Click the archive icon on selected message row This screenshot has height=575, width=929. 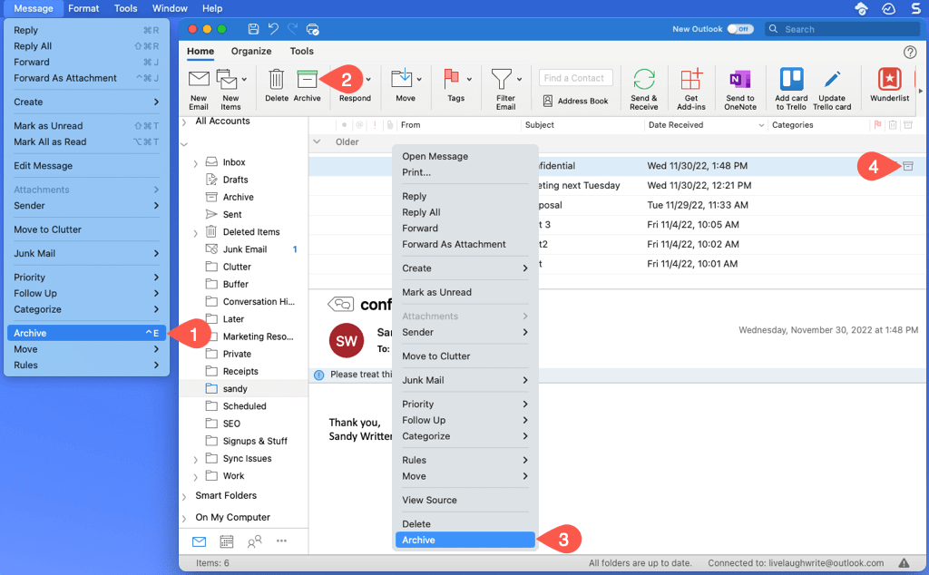tap(907, 166)
